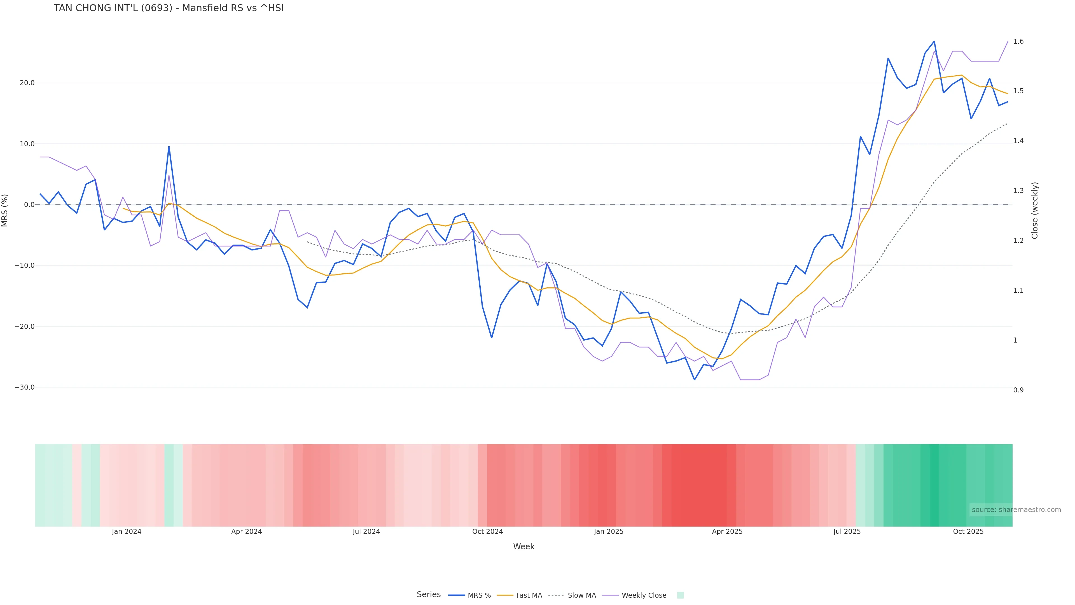Click the 20.0 left axis tick
Screen dimensions: 1075x605
27,83
